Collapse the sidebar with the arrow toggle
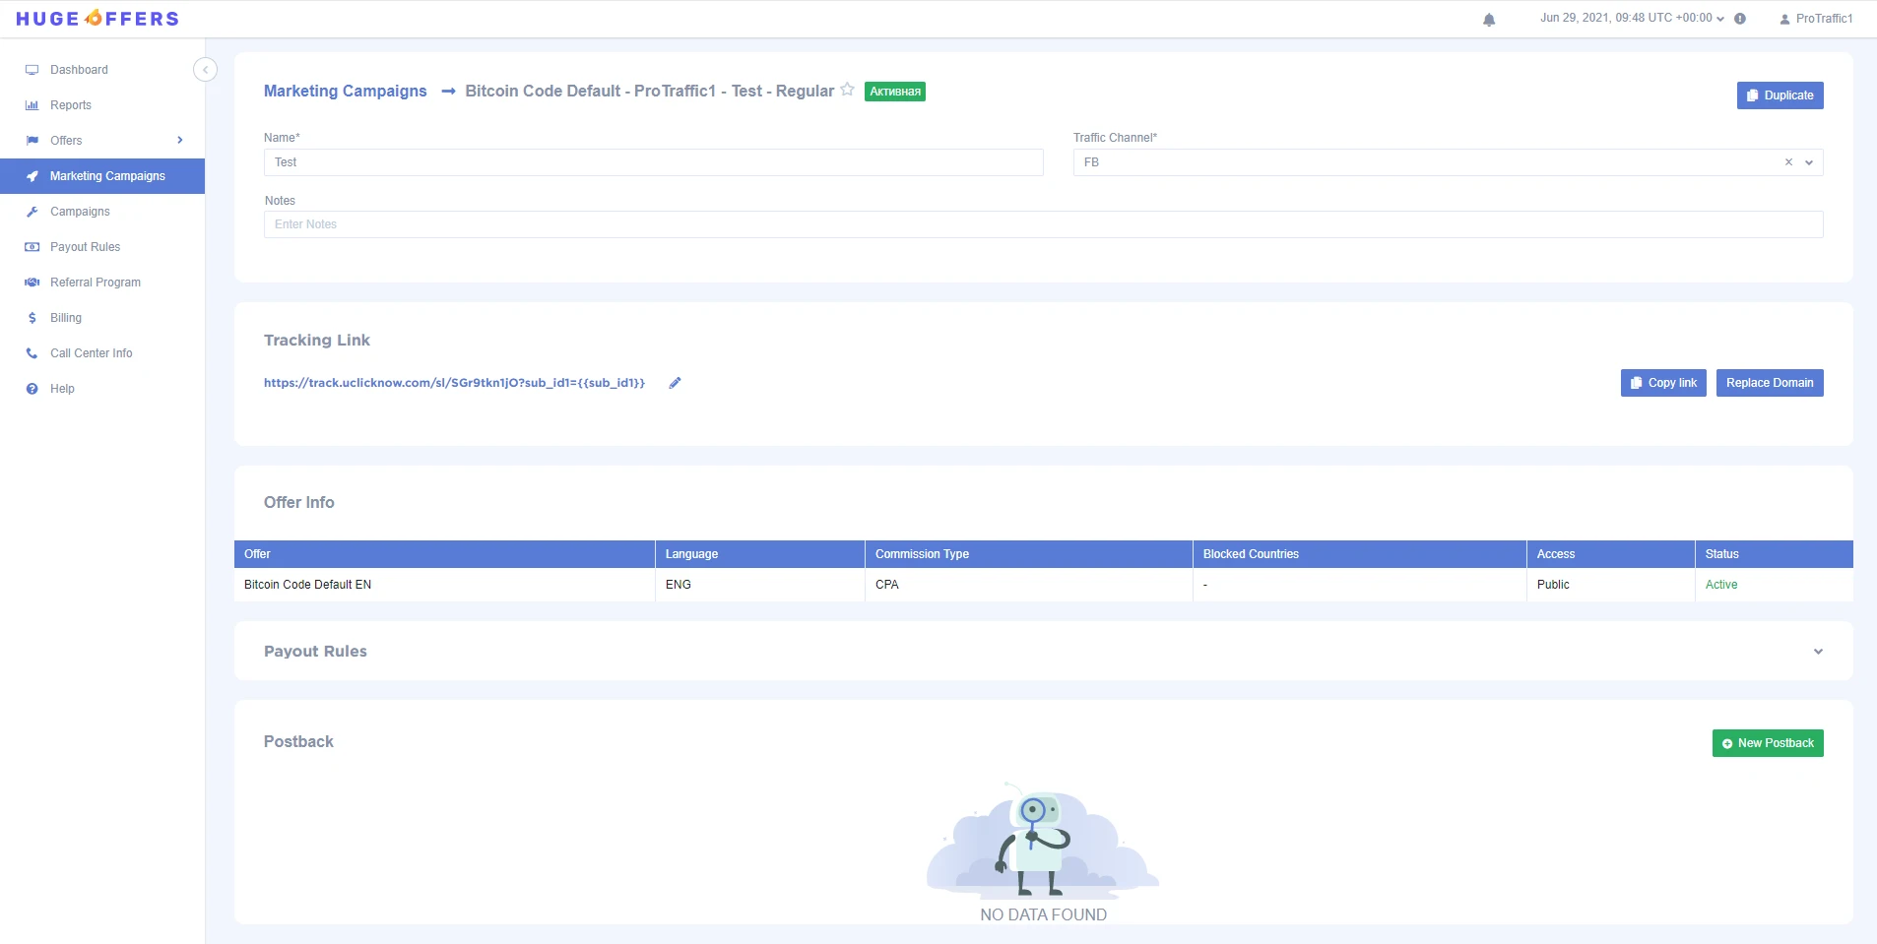The height and width of the screenshot is (944, 1877). 205,70
